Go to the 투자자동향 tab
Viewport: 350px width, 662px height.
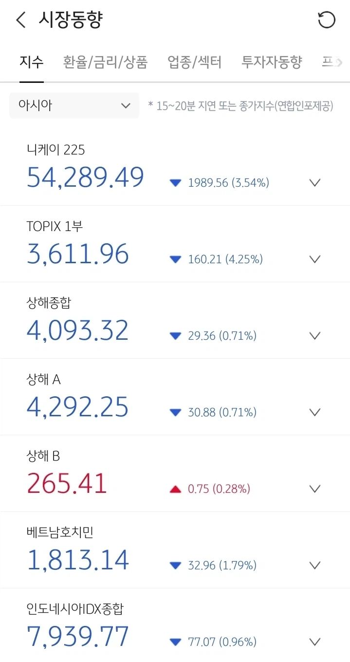point(272,62)
